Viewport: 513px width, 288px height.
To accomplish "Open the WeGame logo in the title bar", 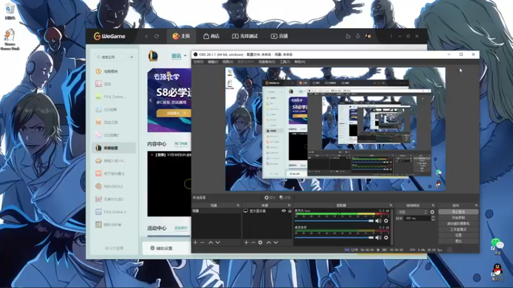I will click(110, 36).
